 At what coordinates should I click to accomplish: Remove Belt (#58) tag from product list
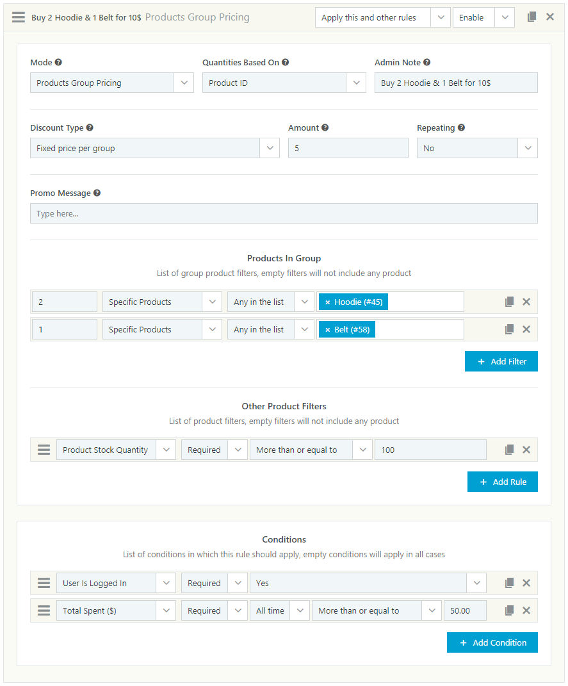[x=328, y=330]
